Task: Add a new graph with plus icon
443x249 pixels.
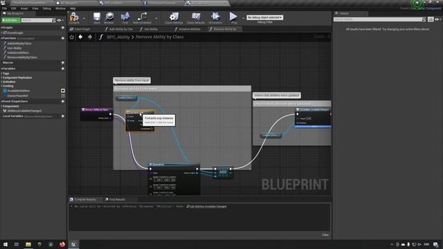Action: coord(63,28)
